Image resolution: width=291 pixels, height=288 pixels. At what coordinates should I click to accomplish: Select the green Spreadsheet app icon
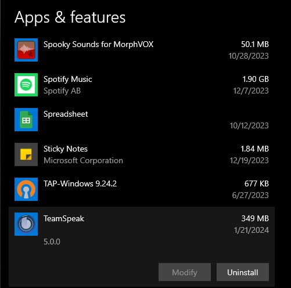pyautogui.click(x=26, y=120)
